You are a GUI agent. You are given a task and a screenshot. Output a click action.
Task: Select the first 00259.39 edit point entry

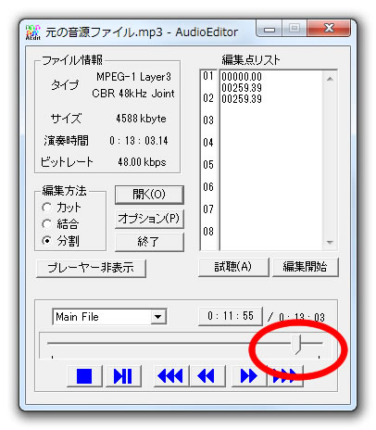point(242,88)
